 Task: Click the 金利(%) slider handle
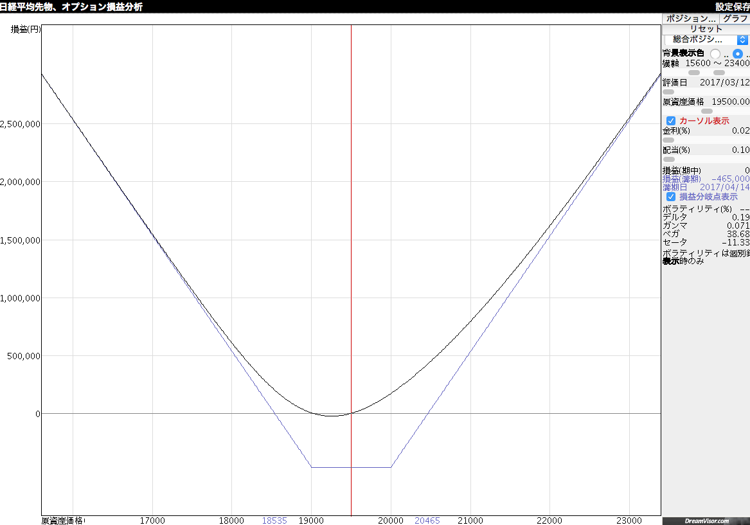[x=668, y=139]
